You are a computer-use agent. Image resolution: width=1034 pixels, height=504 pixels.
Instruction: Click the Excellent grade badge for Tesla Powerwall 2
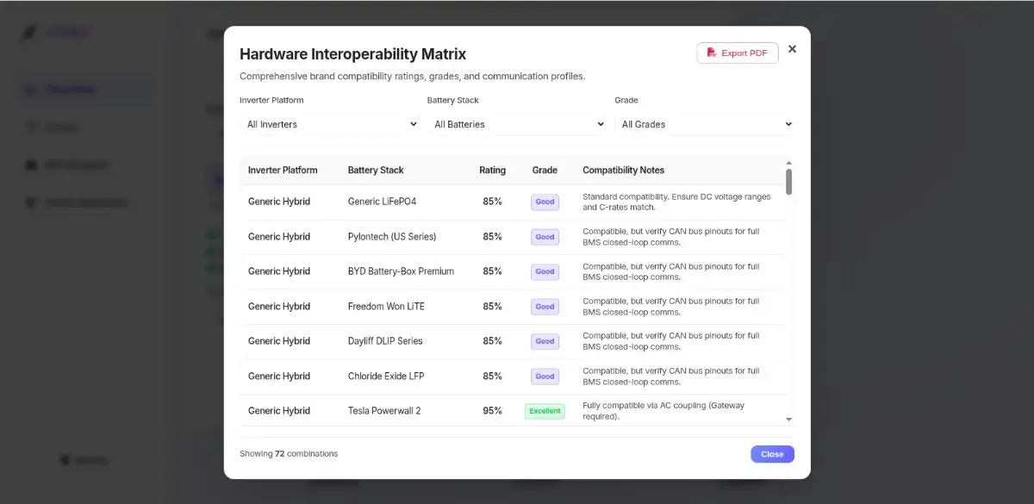(545, 411)
